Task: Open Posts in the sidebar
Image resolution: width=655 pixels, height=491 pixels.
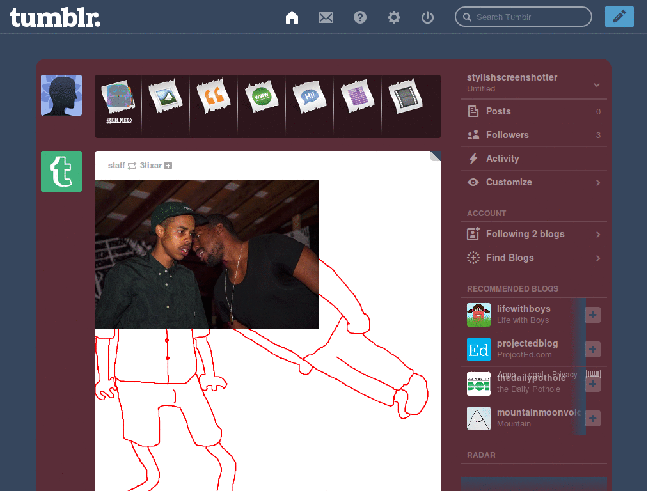Action: 533,111
